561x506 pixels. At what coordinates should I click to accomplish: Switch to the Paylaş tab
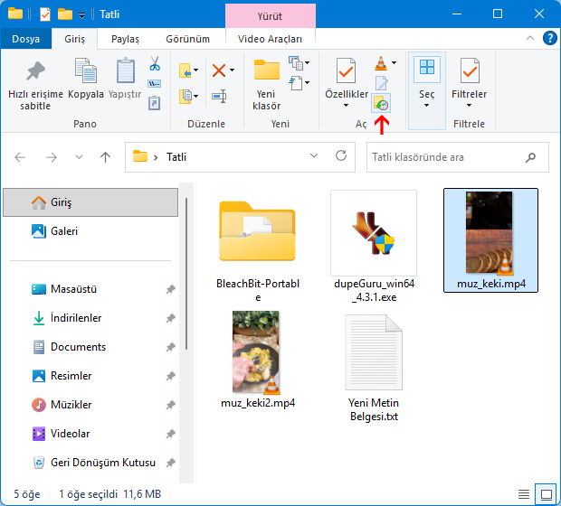(125, 39)
